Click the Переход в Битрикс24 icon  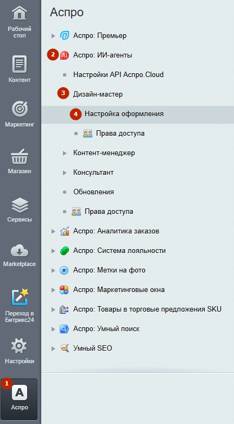(x=20, y=297)
